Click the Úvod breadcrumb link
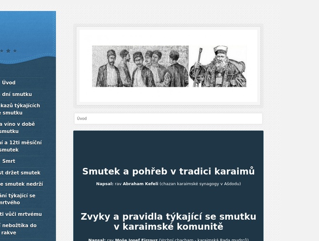This screenshot has height=241, width=319. coord(82,119)
